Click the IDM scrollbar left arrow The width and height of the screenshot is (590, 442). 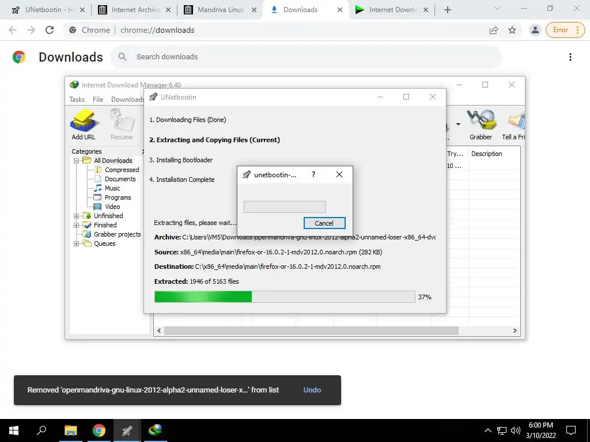pos(159,330)
